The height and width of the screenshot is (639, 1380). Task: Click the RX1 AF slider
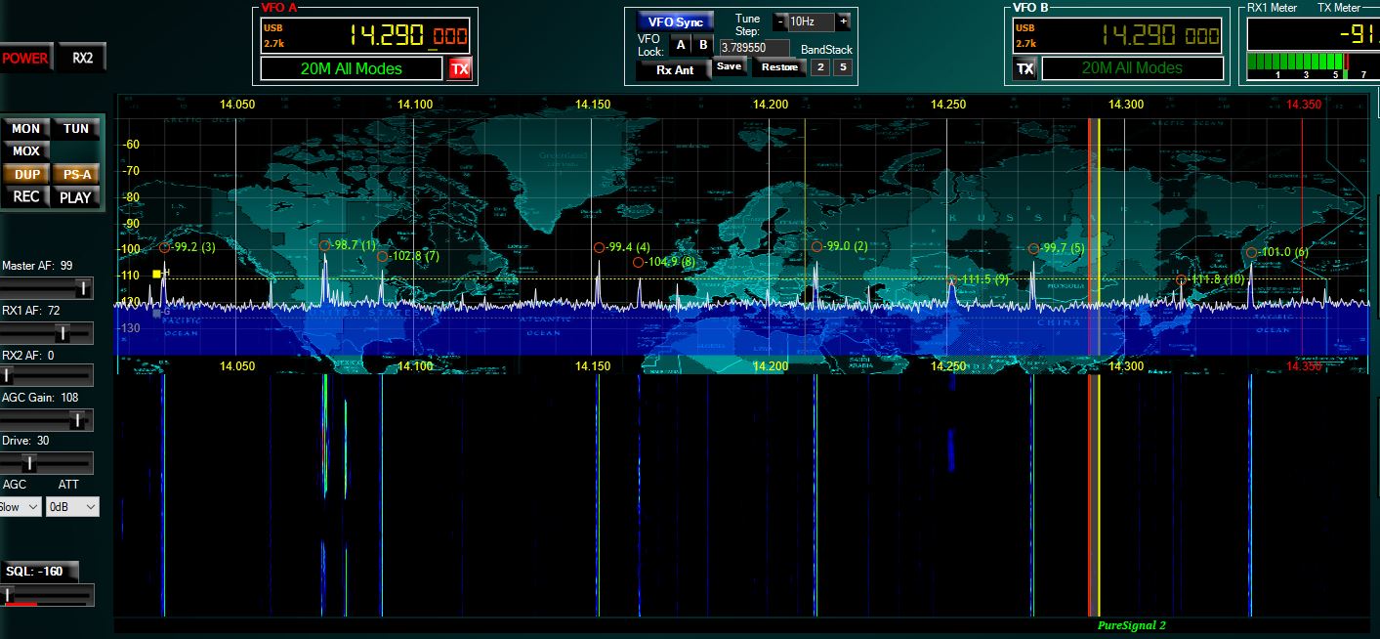click(x=47, y=333)
